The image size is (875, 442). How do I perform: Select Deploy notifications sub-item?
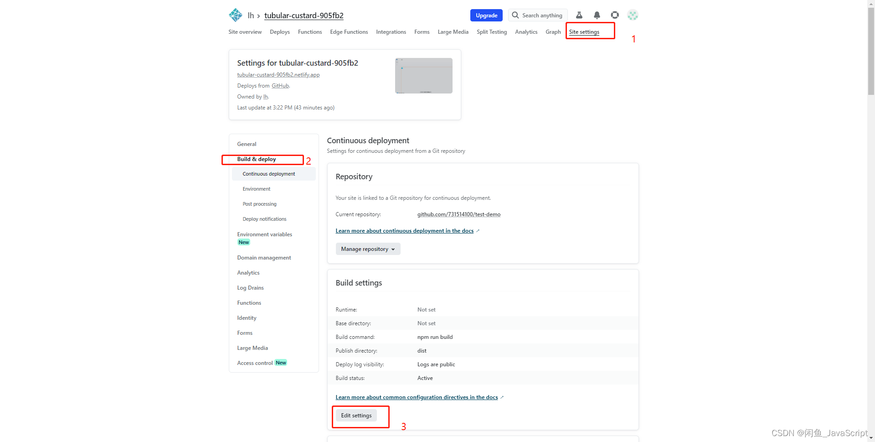[x=265, y=219]
